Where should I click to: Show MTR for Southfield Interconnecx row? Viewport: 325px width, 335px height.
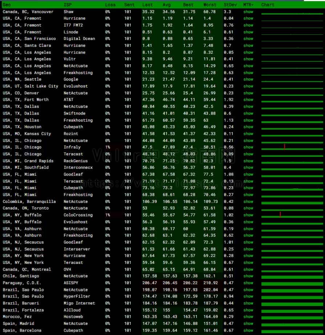click(x=248, y=167)
